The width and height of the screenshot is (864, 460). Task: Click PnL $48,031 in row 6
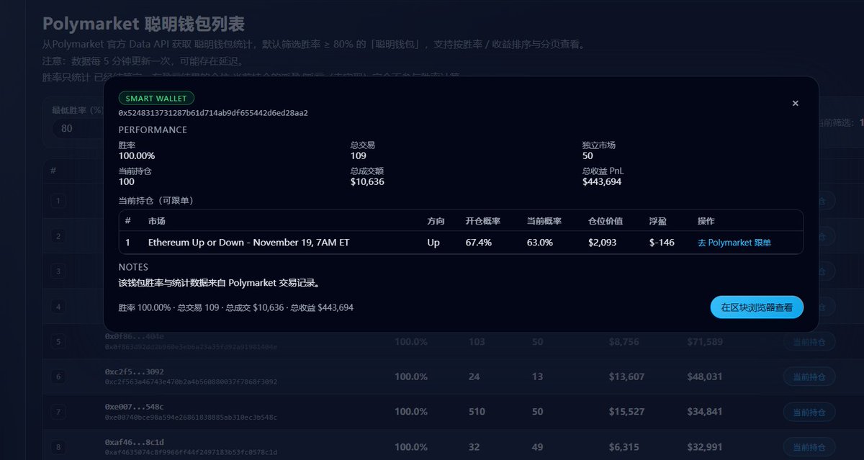[x=705, y=376]
